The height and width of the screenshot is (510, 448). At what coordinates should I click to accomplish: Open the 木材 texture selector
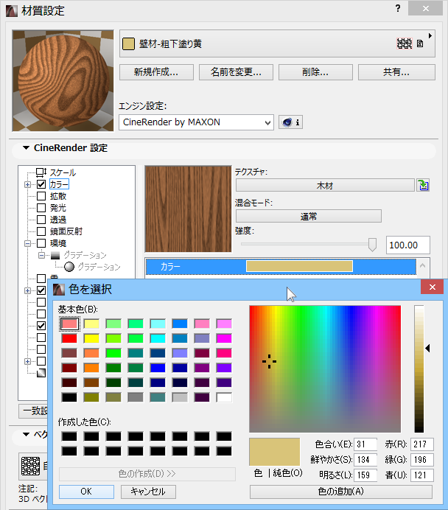[325, 186]
